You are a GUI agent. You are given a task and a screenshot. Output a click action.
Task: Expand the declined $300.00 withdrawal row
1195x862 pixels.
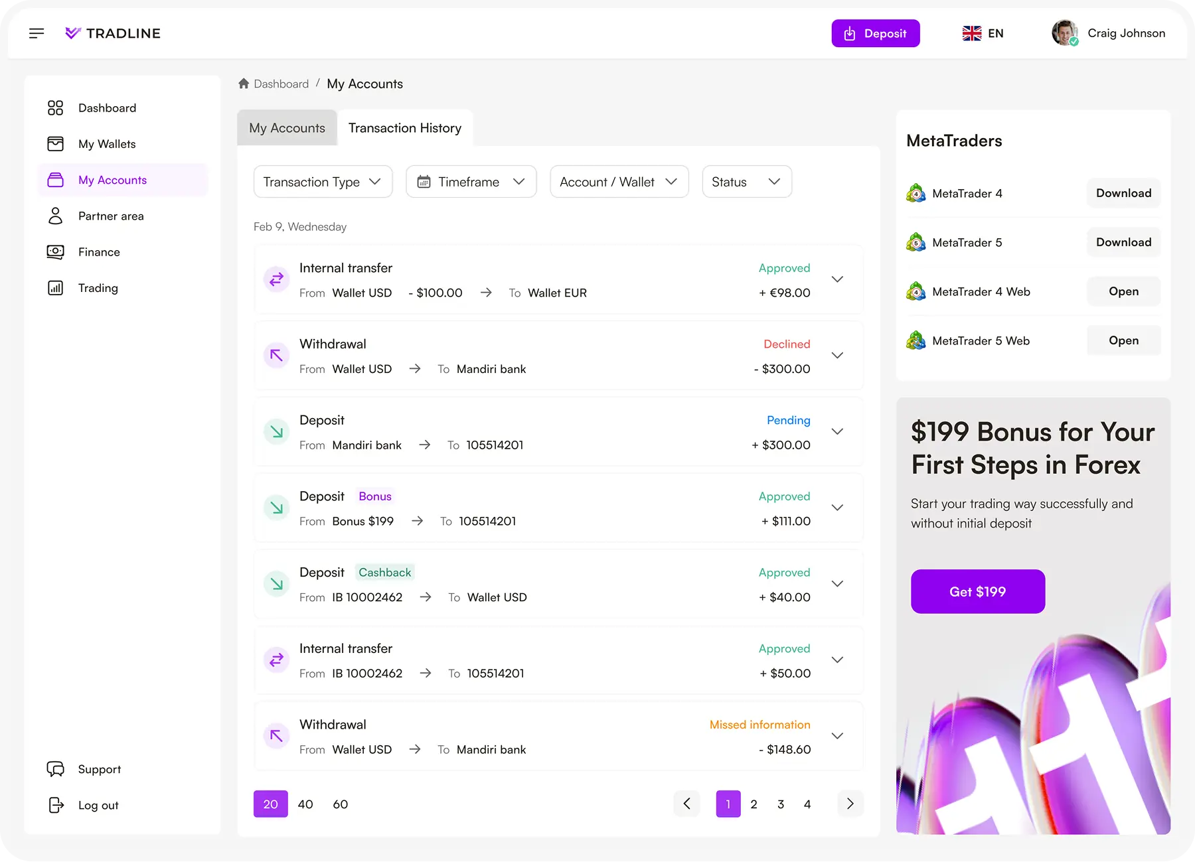838,356
